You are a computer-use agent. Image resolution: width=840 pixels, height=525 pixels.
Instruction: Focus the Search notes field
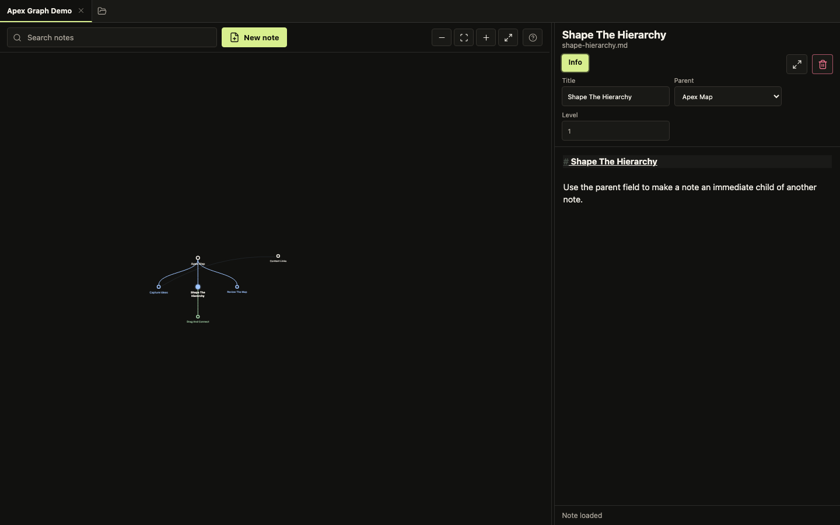click(112, 37)
